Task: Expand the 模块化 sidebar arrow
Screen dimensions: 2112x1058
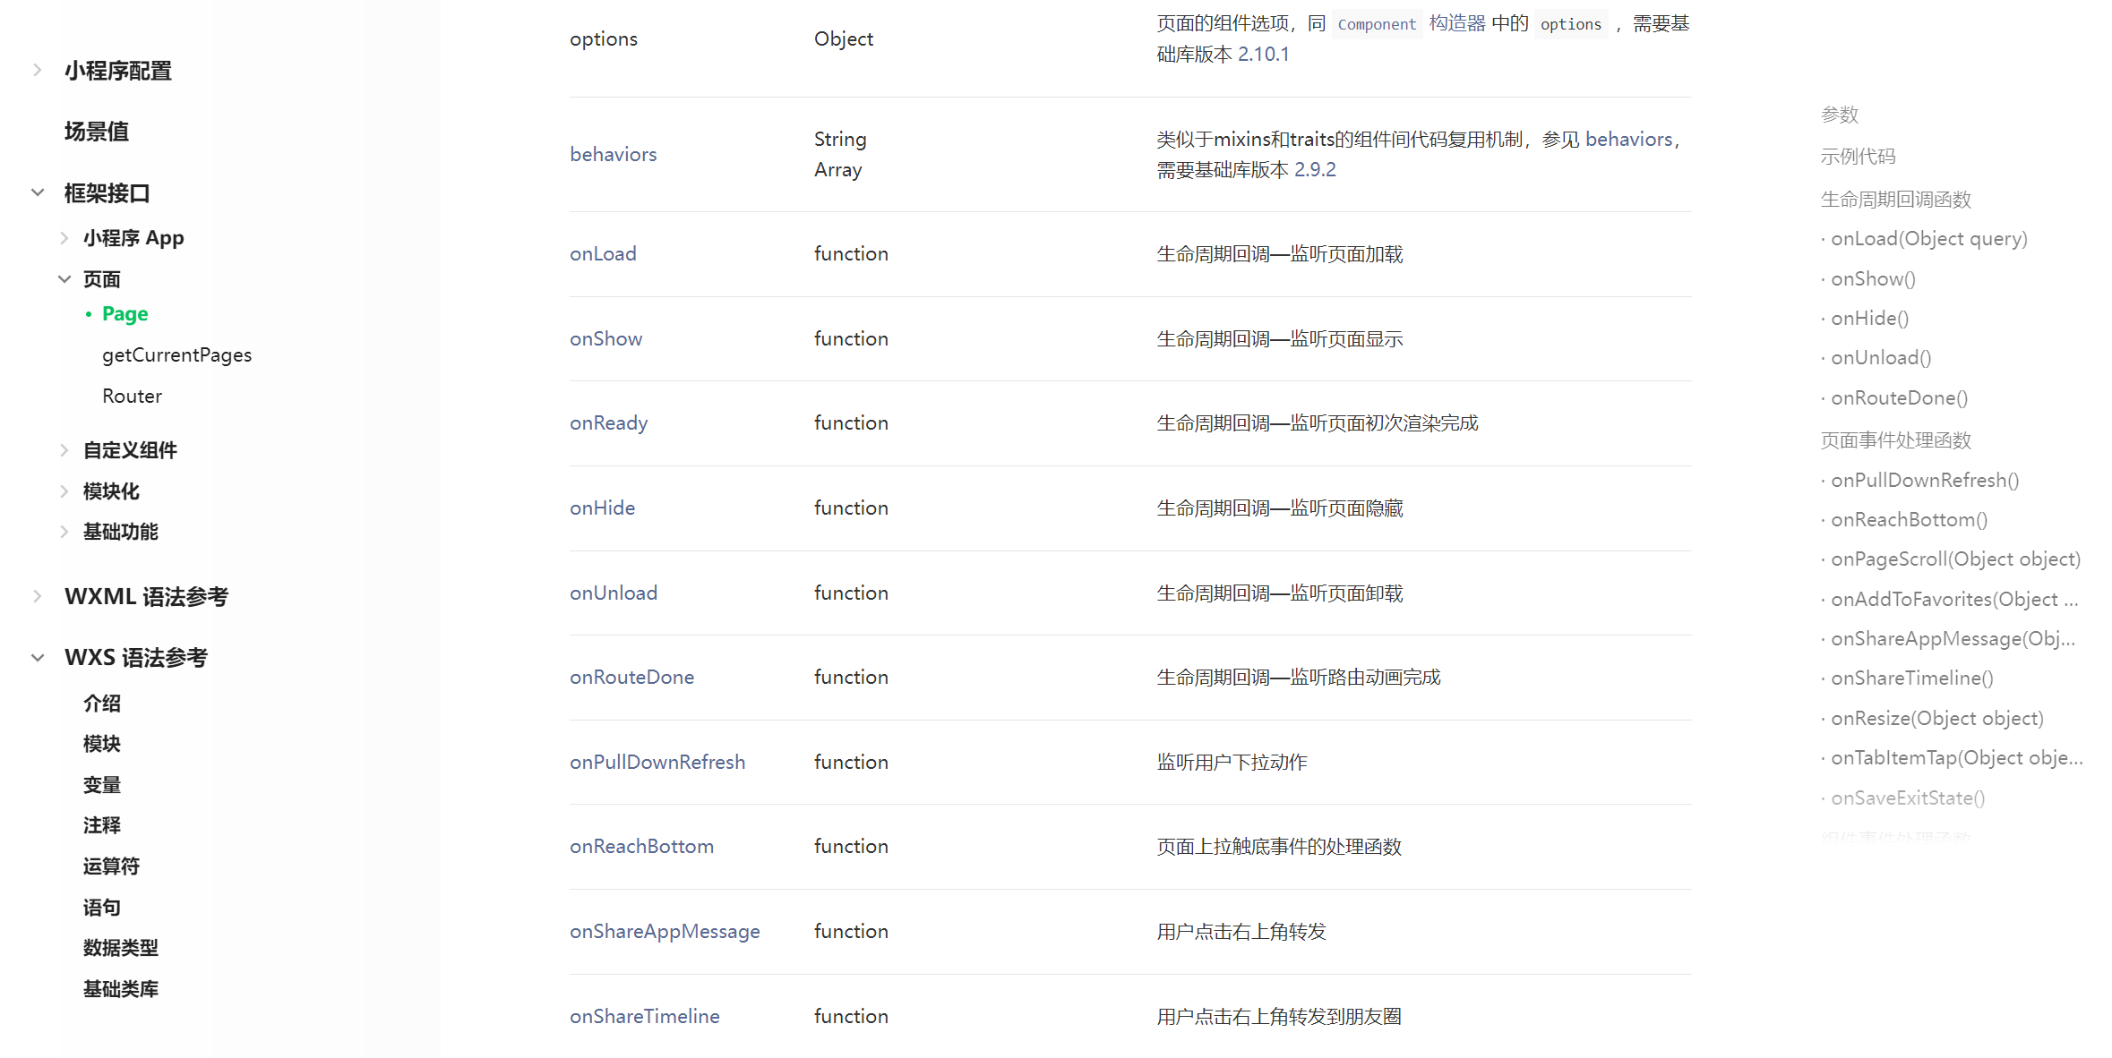Action: pyautogui.click(x=64, y=491)
